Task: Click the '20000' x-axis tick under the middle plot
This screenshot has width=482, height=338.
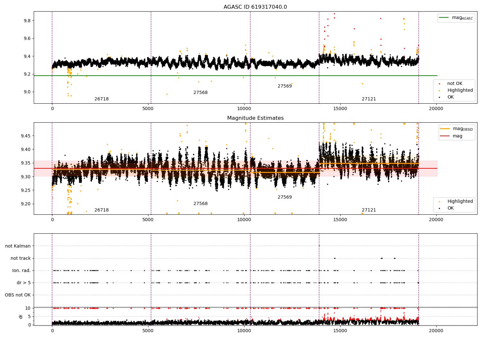Action: pos(436,220)
